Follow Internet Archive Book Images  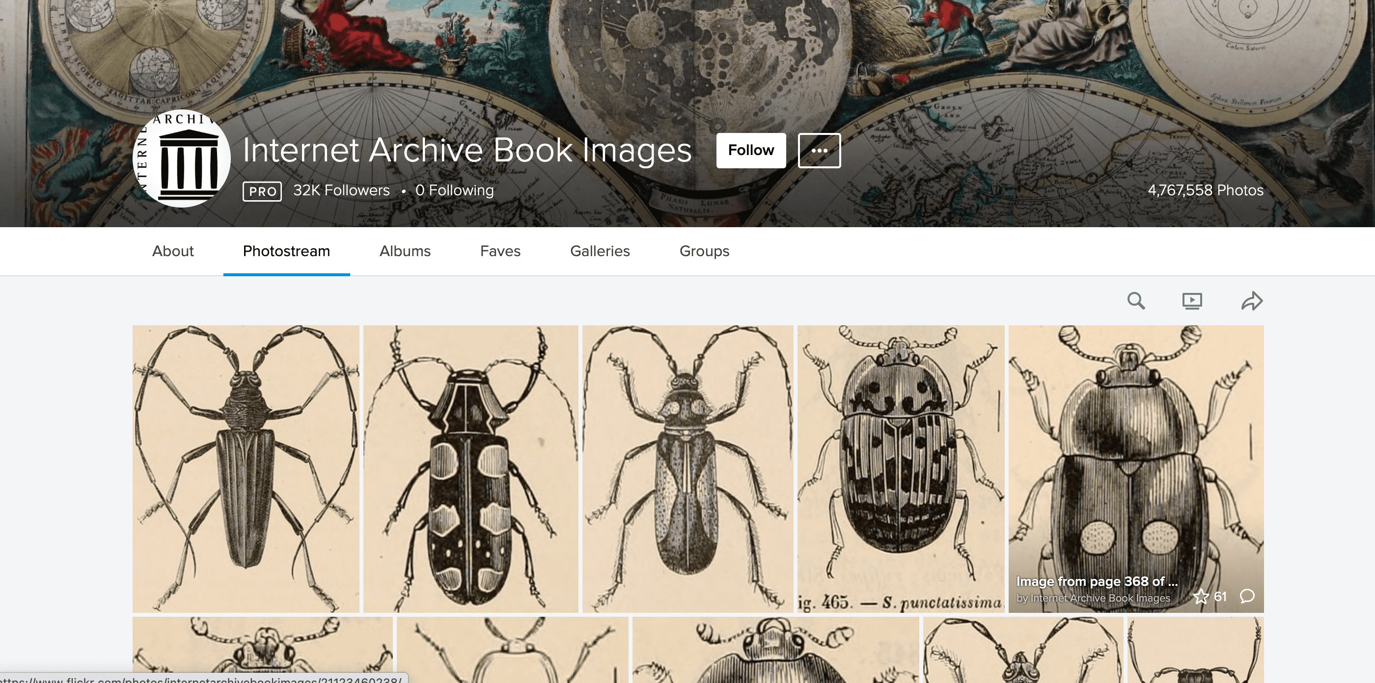(x=751, y=150)
